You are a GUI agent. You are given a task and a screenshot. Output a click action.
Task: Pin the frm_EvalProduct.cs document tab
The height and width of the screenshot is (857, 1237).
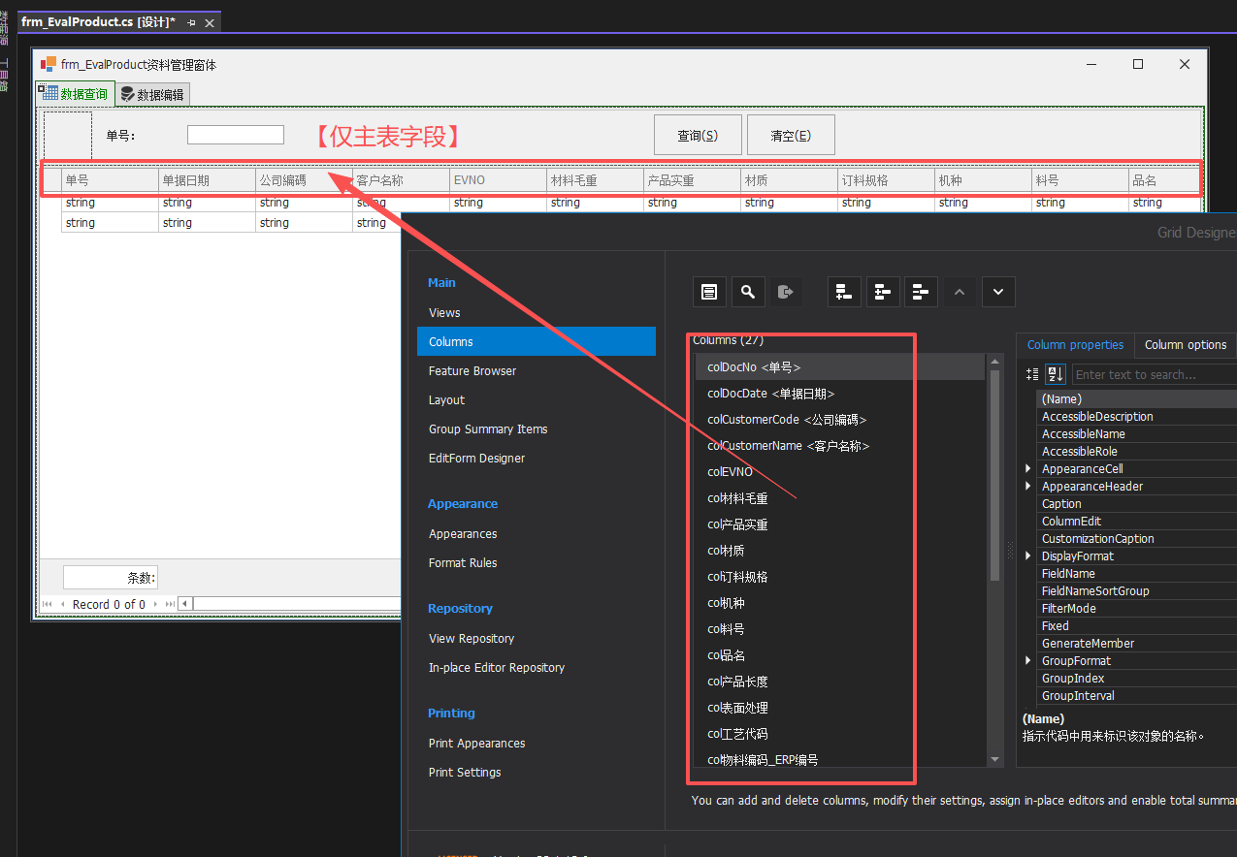(191, 22)
